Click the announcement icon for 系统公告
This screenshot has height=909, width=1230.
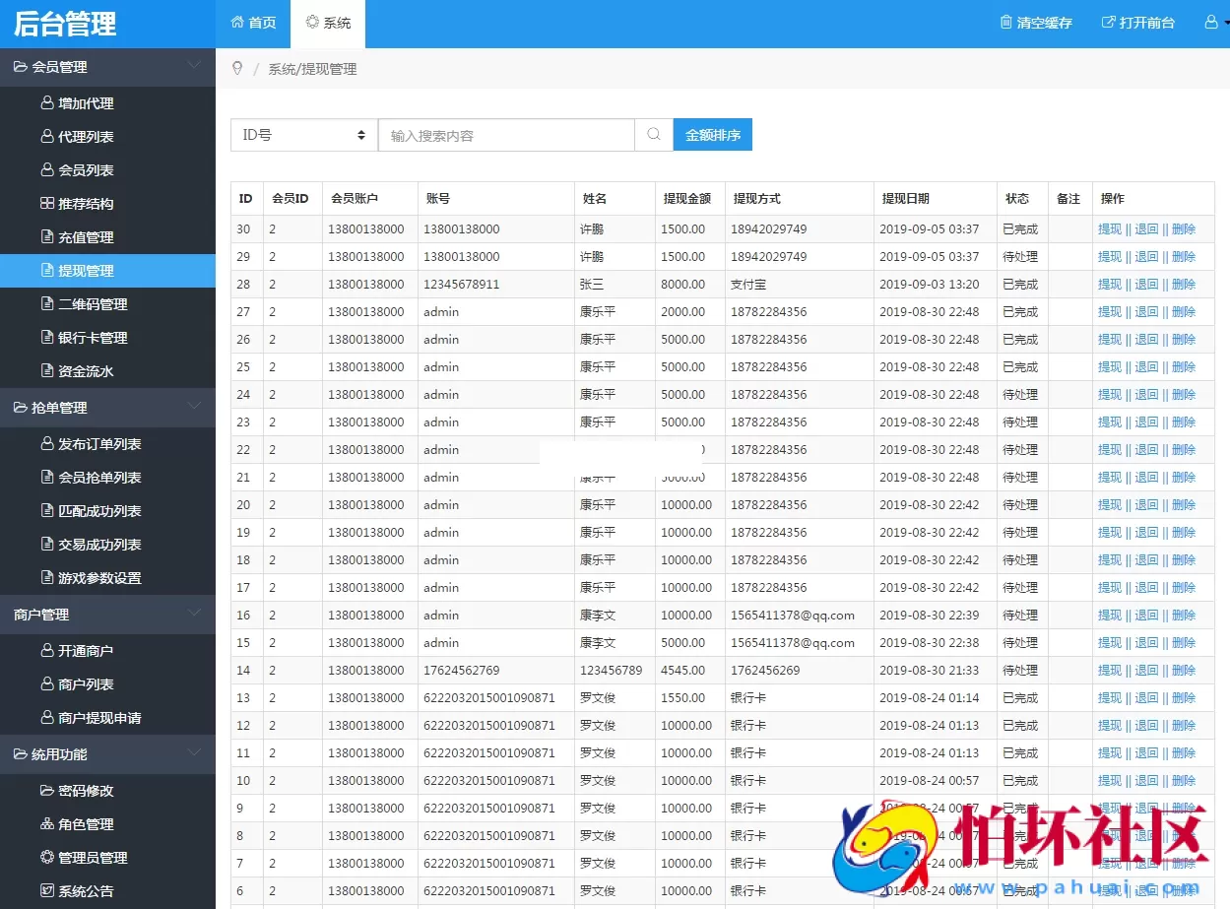pos(47,891)
